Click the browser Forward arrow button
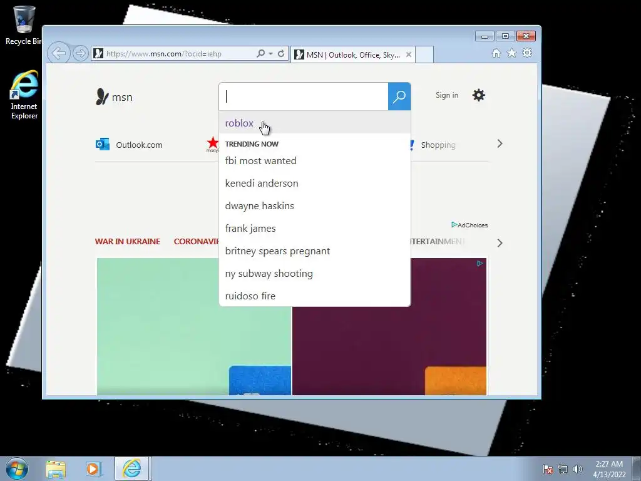This screenshot has height=481, width=641. [x=81, y=53]
